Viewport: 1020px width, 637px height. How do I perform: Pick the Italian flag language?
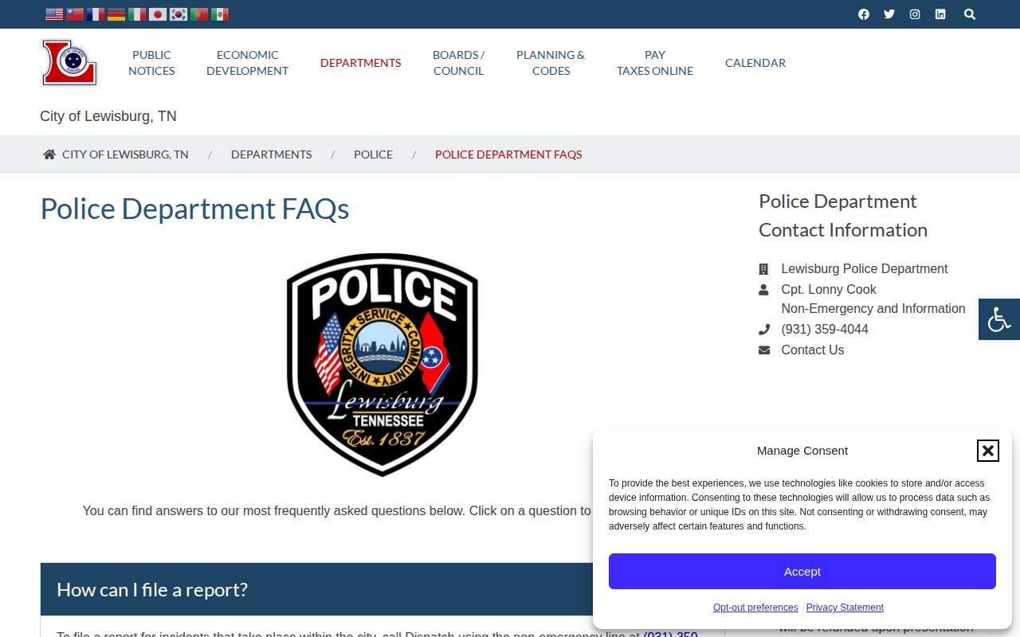point(137,14)
